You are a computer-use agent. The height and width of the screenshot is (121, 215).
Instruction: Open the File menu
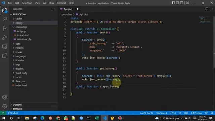click(x=10, y=3)
